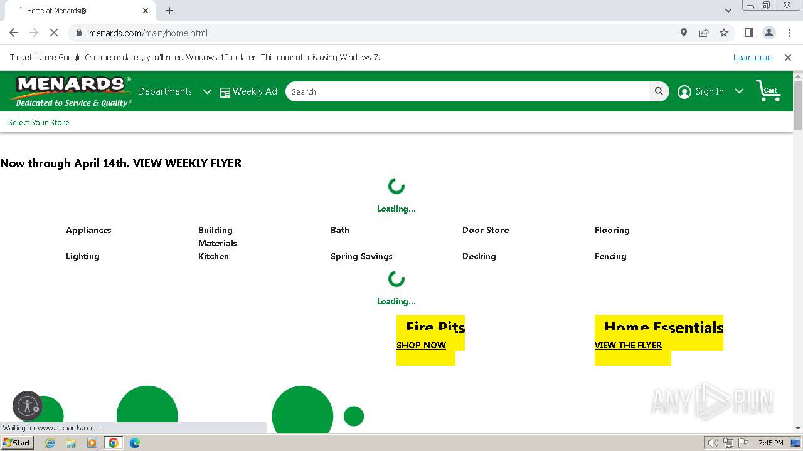Open the Cart icon
Image resolution: width=803 pixels, height=451 pixels.
tap(768, 91)
